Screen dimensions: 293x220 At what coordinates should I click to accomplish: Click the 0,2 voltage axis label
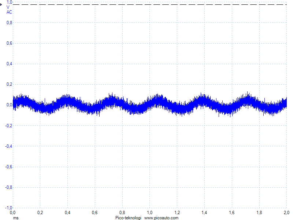(x=10, y=85)
